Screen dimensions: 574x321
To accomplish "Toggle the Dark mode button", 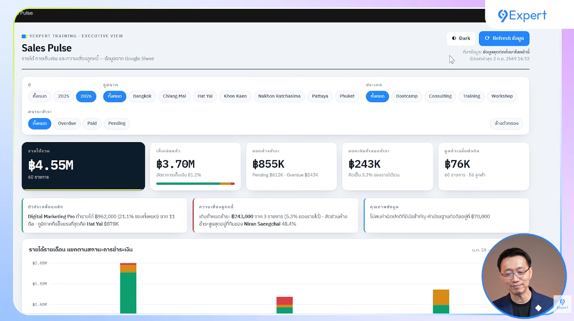I will pos(461,39).
